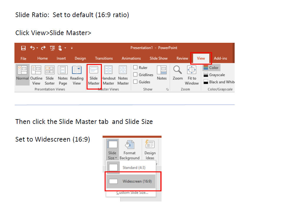Viewport: 298px width, 223px height.
Task: Open Slide Sorter view
Action: (50, 75)
